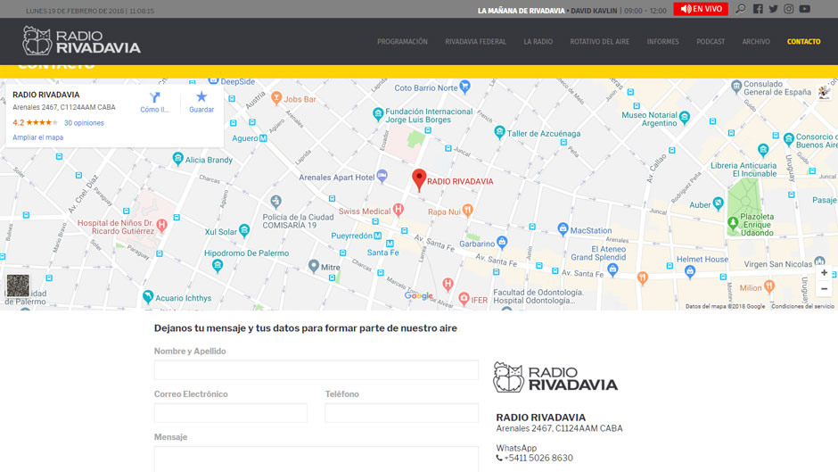Open the Twitter profile icon

coord(773,9)
